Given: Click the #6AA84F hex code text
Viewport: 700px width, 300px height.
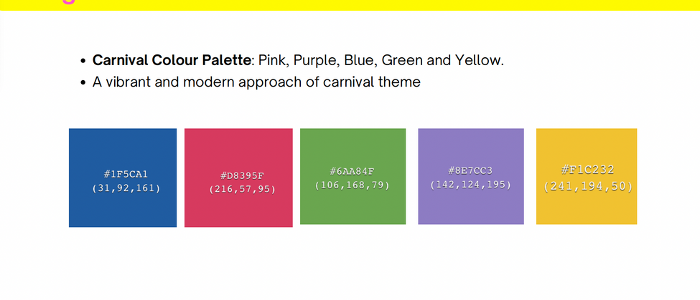Looking at the screenshot, I should tap(352, 171).
